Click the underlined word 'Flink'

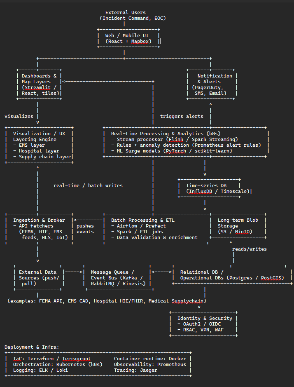pyautogui.click(x=176, y=139)
